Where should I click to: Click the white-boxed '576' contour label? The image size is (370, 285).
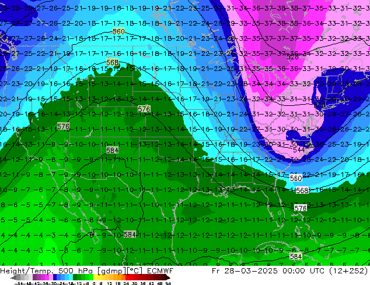pos(301,208)
